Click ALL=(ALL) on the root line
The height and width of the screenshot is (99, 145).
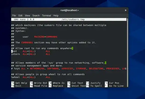[29, 51]
